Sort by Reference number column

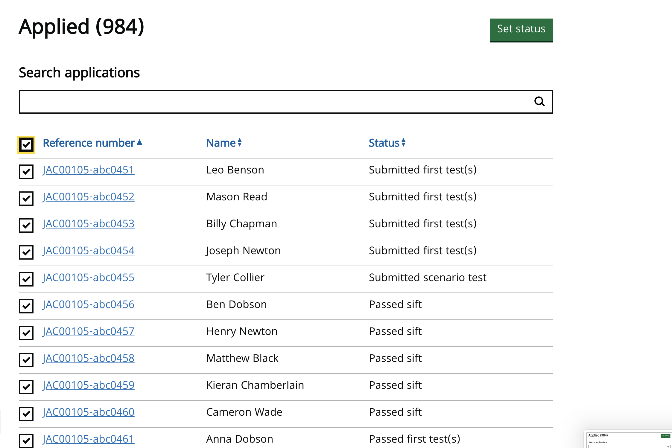click(93, 143)
